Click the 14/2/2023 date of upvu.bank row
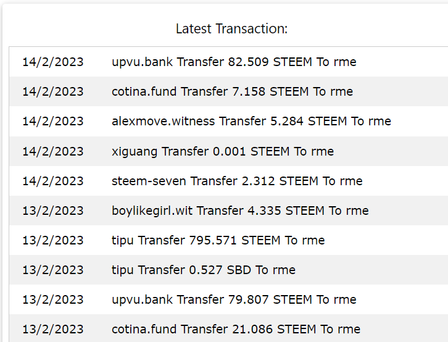448x342 pixels. pyautogui.click(x=53, y=62)
